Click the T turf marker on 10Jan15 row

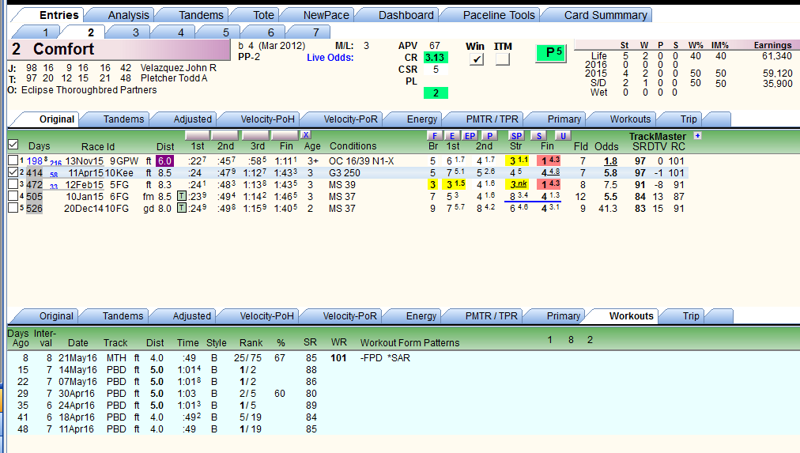pos(182,196)
